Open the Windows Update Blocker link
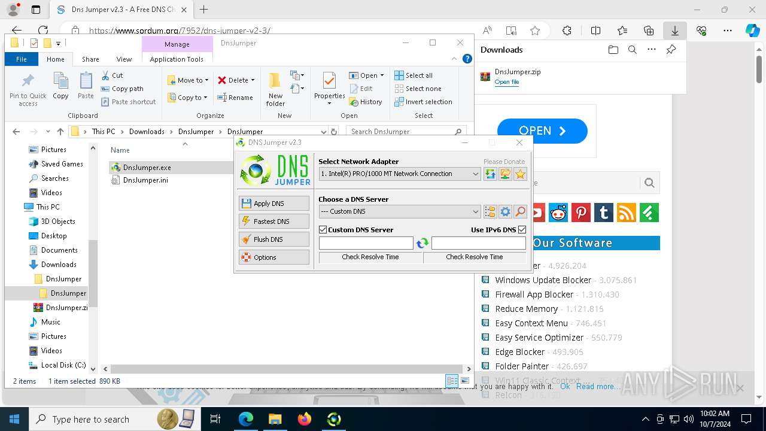 coord(543,280)
